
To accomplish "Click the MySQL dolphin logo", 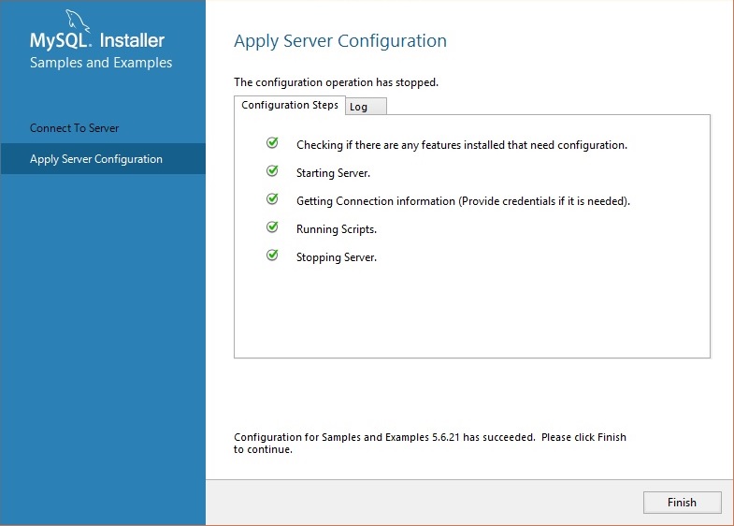I will (78, 21).
